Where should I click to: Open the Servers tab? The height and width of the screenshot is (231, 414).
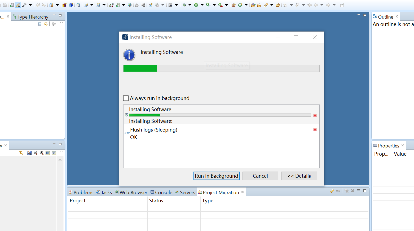(x=185, y=192)
